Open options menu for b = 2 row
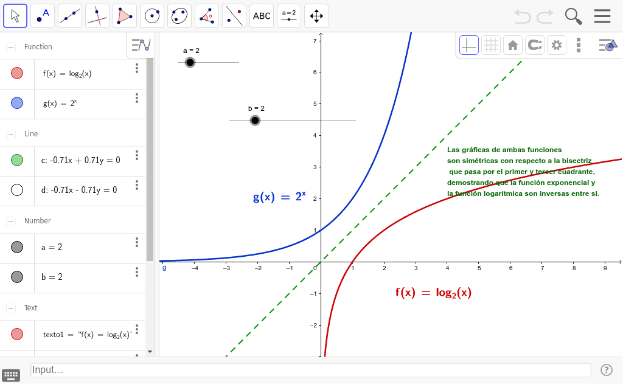Viewport: 623px width, 384px height. pos(137,272)
